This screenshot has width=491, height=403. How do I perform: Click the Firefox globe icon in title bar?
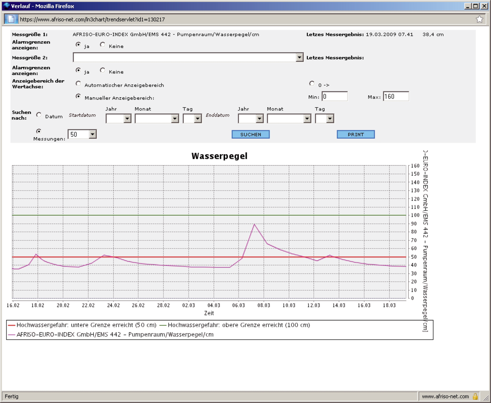[6, 6]
